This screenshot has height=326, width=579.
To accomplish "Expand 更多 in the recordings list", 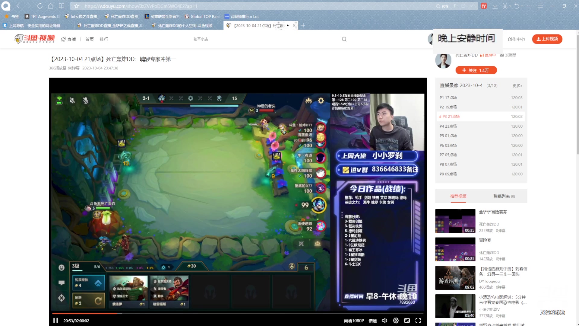I will [517, 86].
